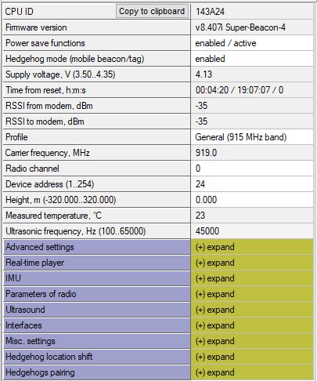
Task: Select the Radio channel value 0
Action: [x=252, y=169]
